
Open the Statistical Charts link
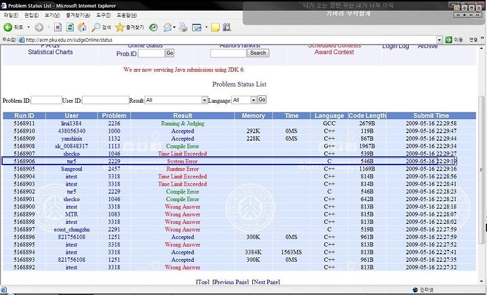coord(50,52)
